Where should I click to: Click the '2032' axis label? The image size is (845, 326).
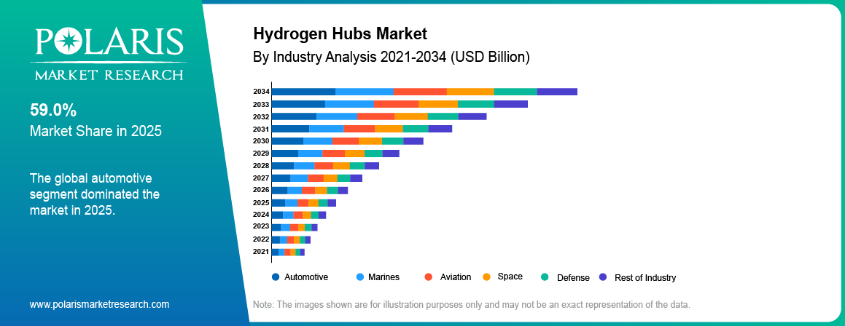click(x=261, y=116)
